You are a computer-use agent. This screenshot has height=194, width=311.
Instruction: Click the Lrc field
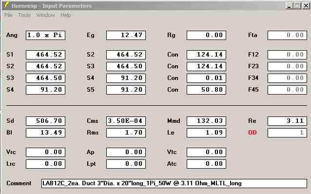pos(46,164)
